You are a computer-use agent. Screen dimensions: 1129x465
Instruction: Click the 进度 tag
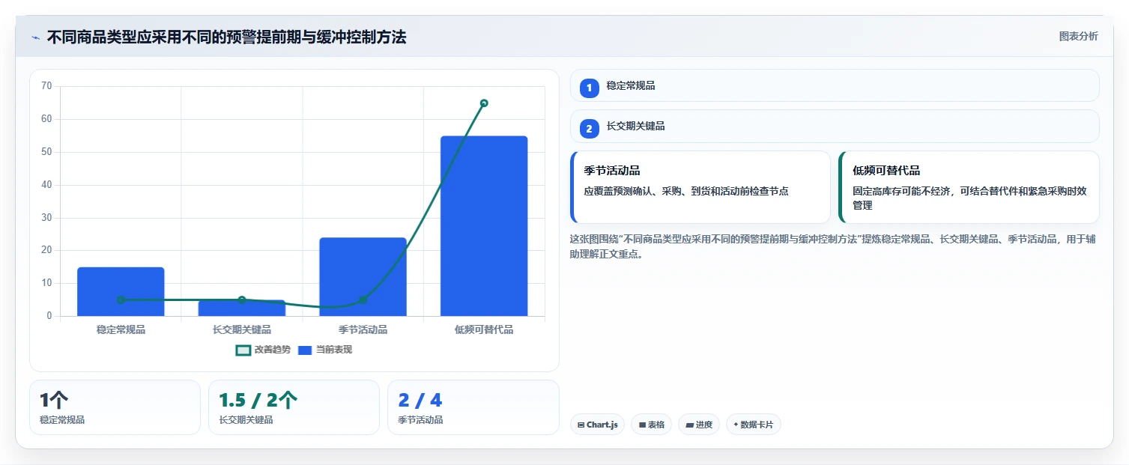pyautogui.click(x=698, y=425)
